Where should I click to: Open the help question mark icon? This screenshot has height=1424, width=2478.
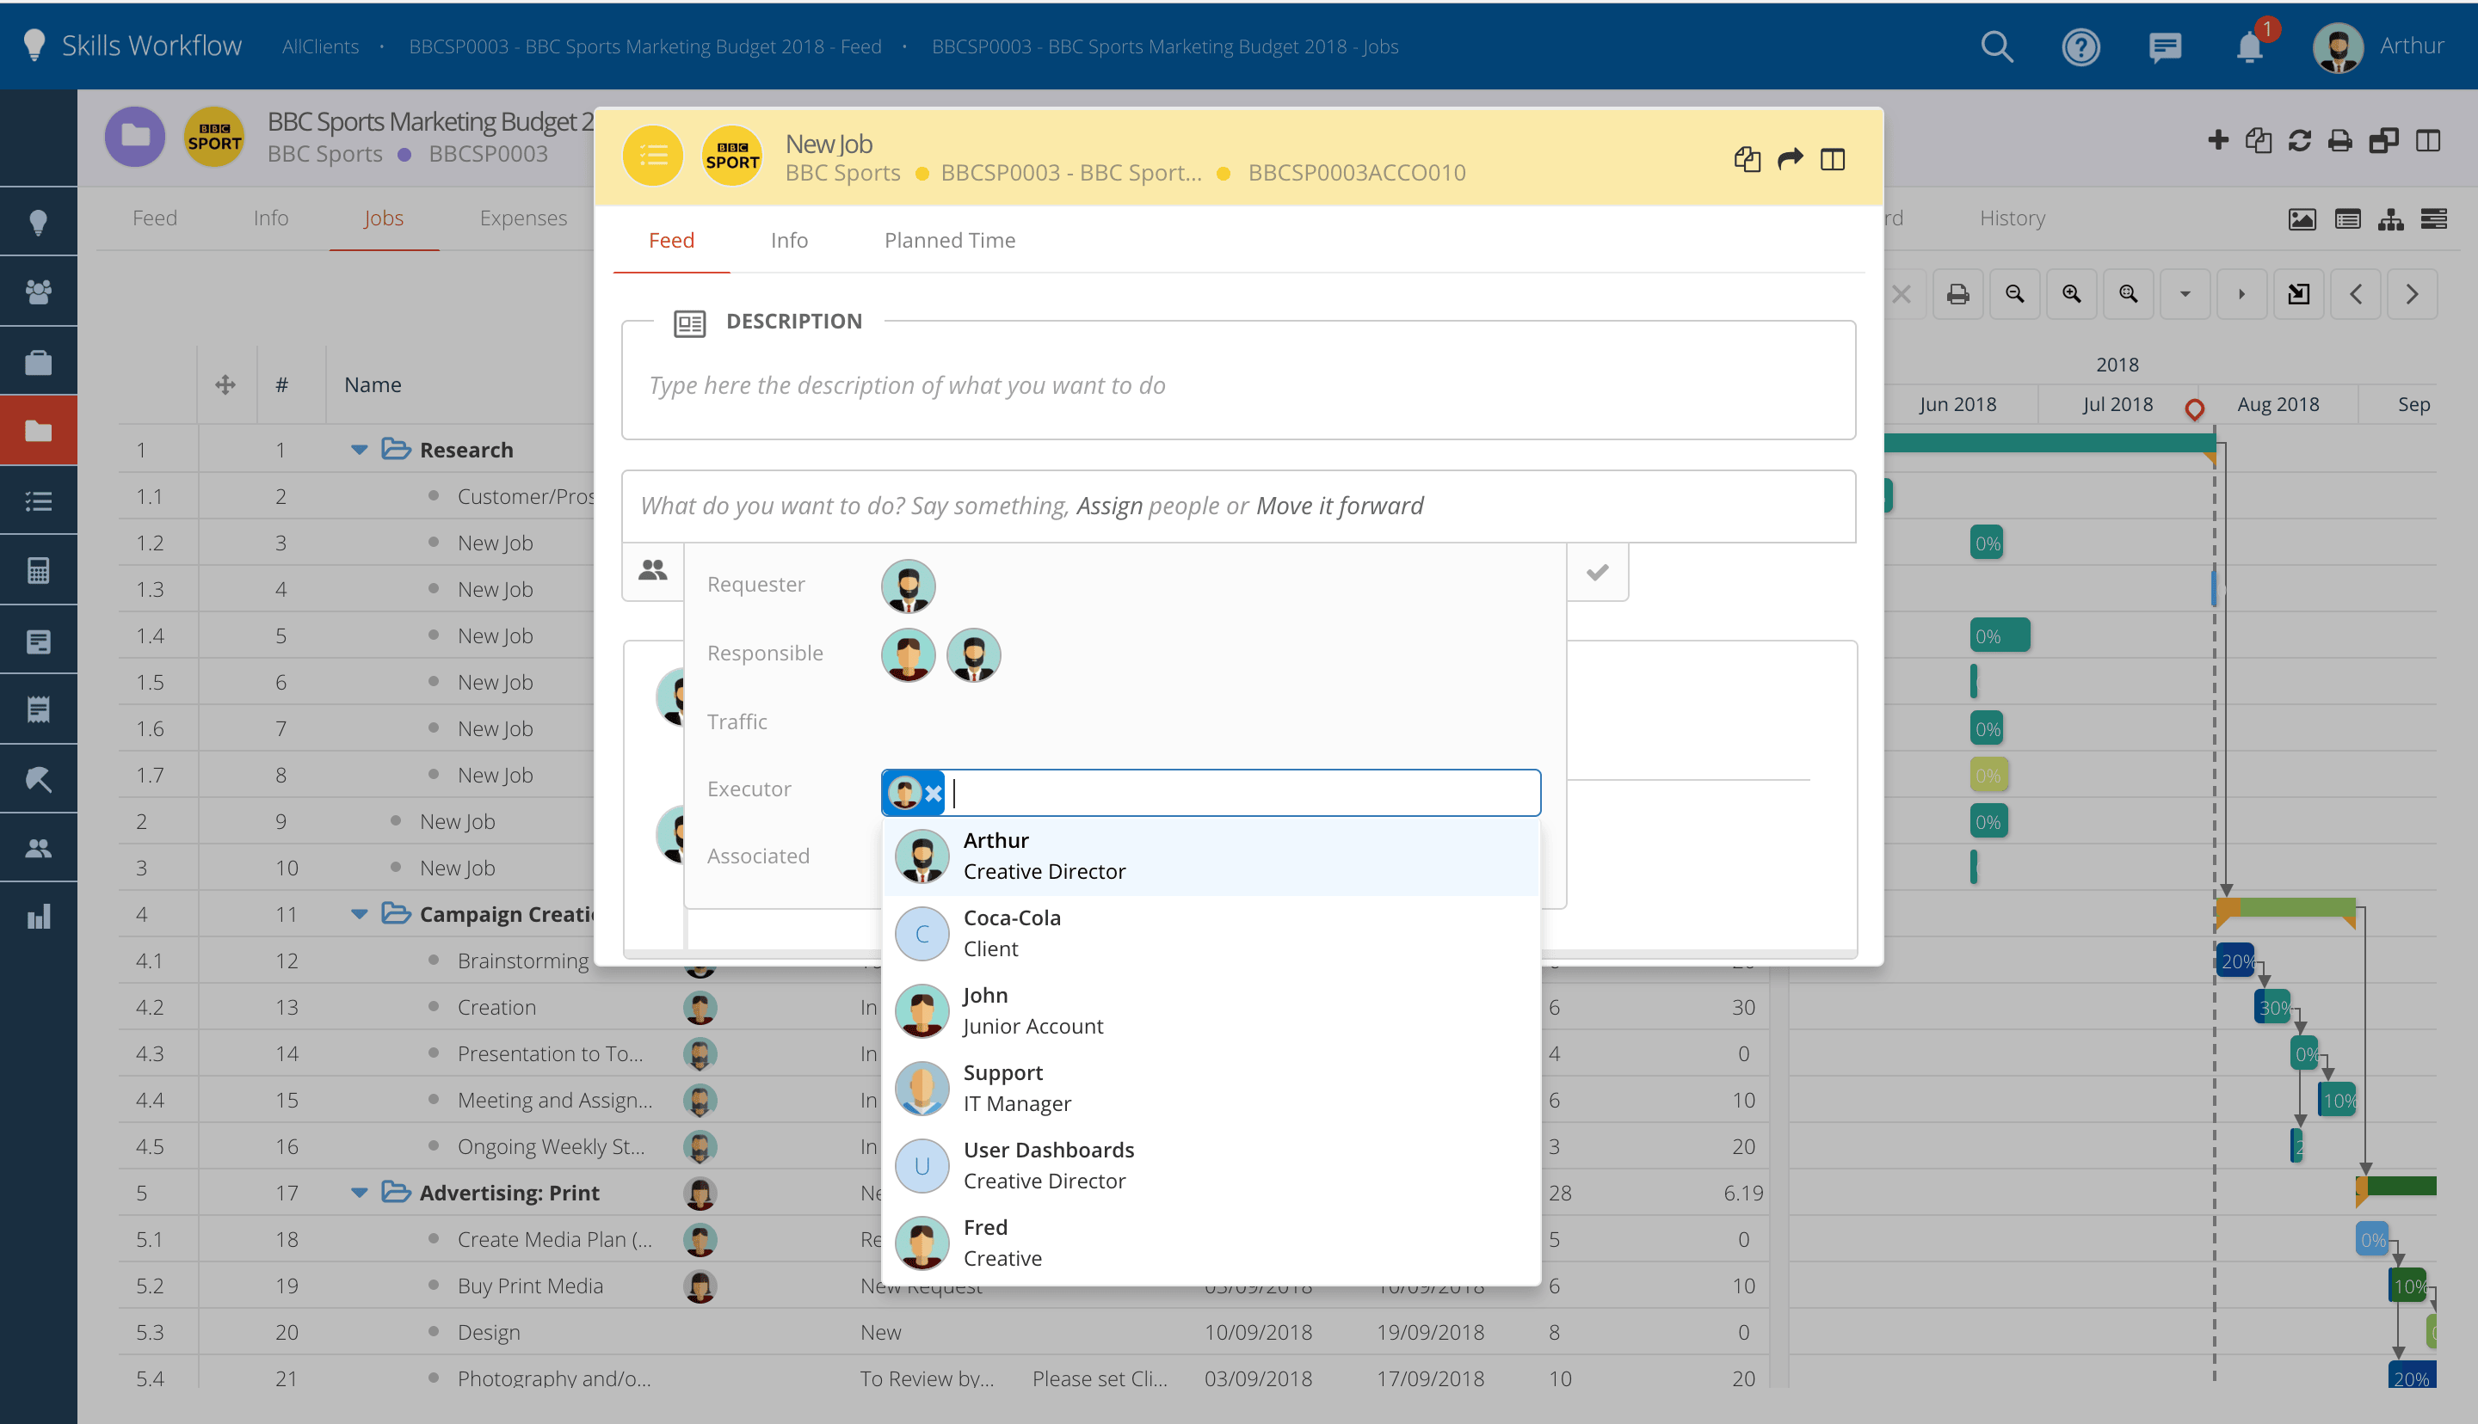click(2080, 46)
